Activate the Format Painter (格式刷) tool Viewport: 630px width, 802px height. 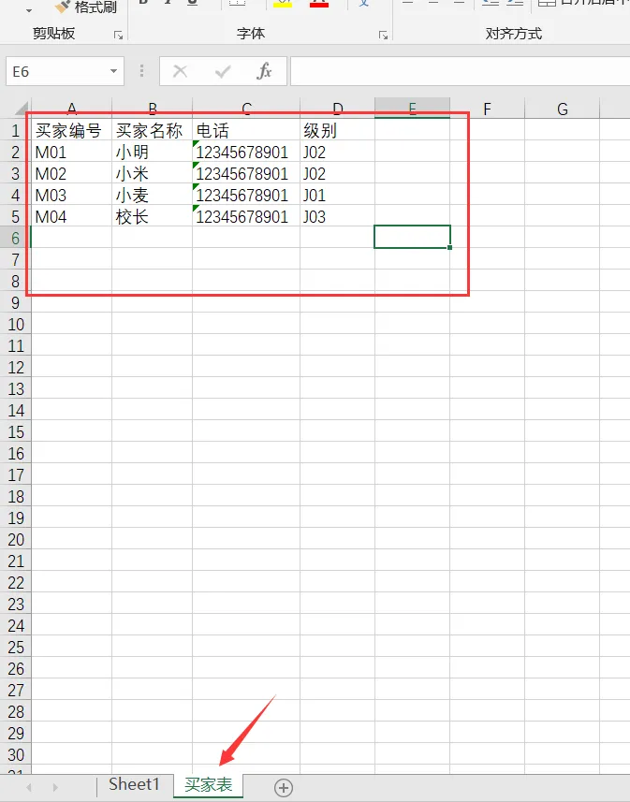click(x=86, y=7)
